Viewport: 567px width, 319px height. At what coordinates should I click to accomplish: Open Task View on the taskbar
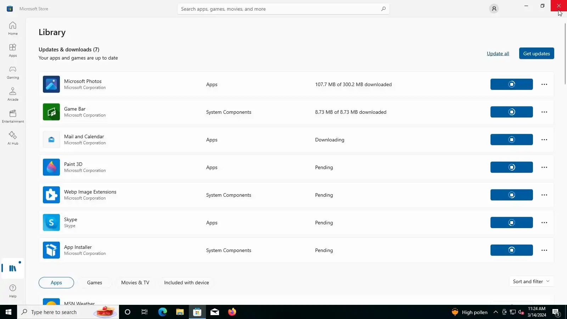(x=145, y=312)
